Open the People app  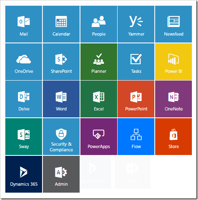pyautogui.click(x=99, y=24)
